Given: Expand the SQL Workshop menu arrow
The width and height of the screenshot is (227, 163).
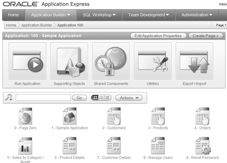Looking at the screenshot, I should [x=114, y=15].
